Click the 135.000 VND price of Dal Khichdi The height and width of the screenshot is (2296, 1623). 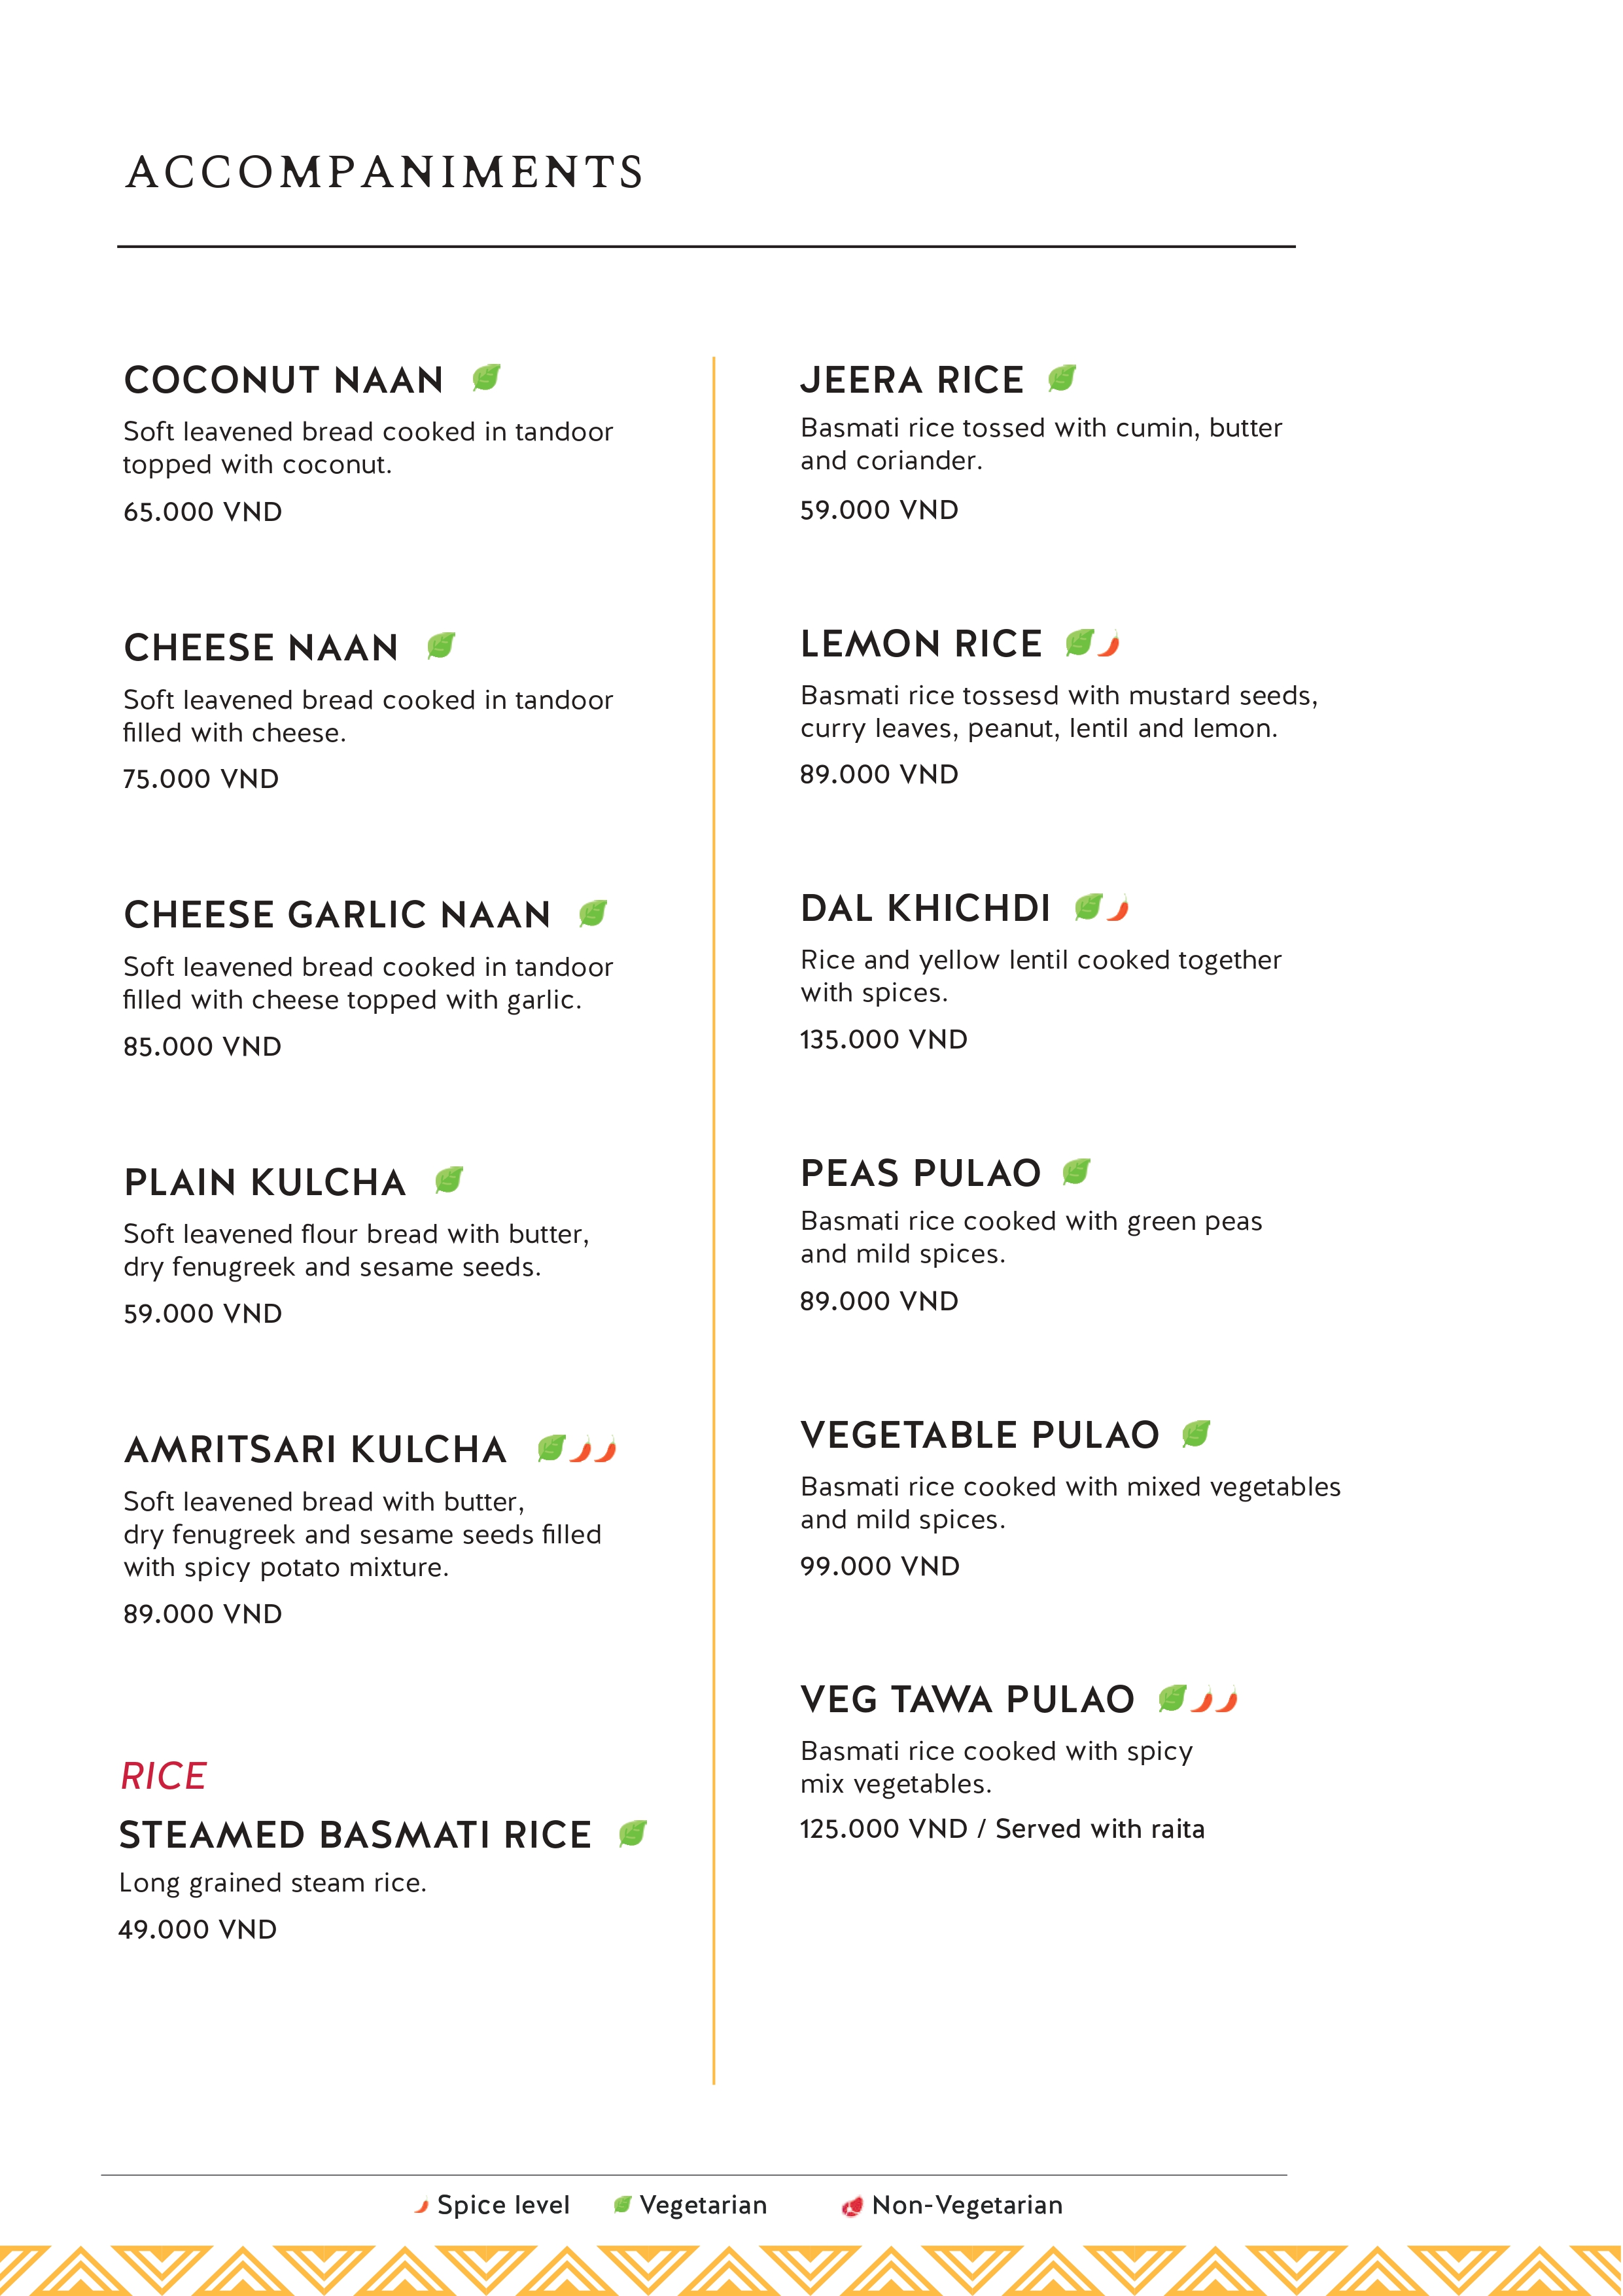click(x=883, y=1040)
